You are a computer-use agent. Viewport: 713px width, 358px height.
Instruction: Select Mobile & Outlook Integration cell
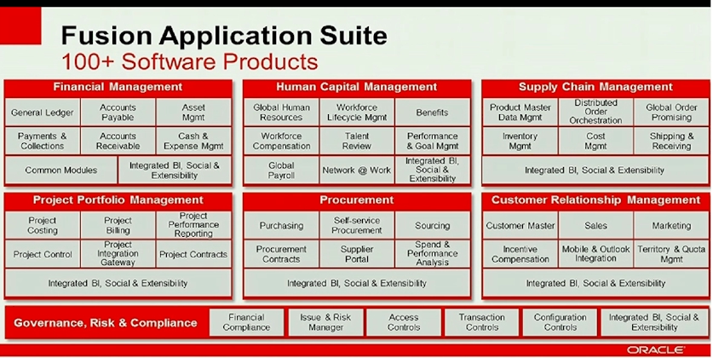(595, 254)
